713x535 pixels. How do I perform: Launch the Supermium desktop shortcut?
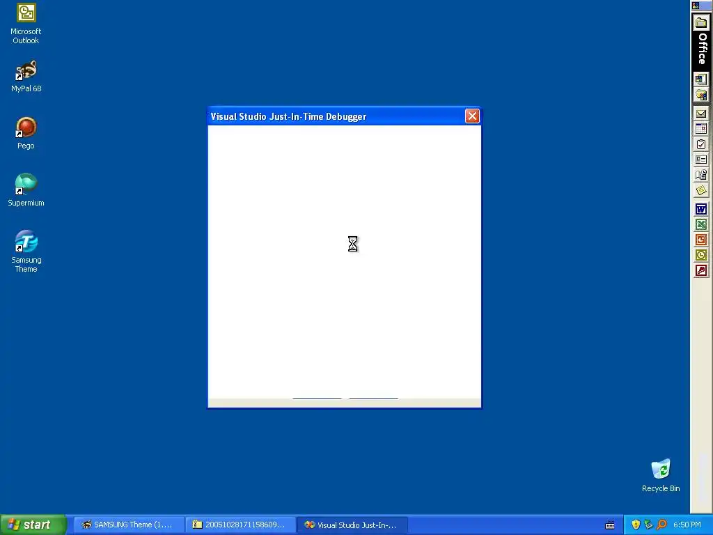coord(26,190)
